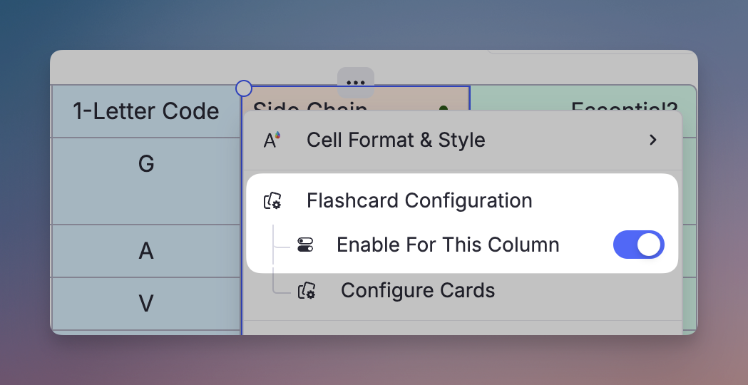Screen dimensions: 748x385
Task: Disable the Enable For This Column toggle
Action: tap(638, 245)
